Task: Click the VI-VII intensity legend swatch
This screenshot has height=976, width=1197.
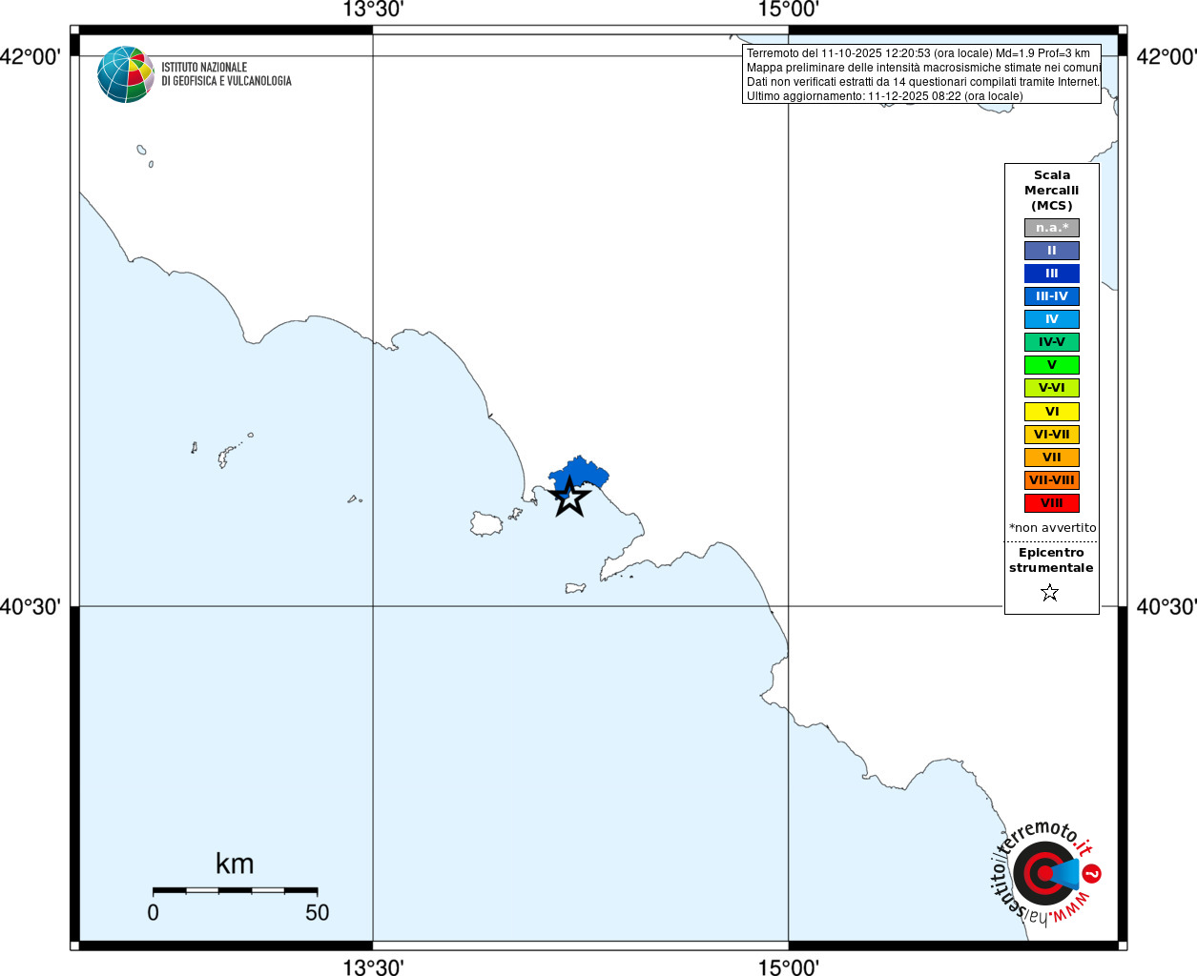Action: 1052,435
